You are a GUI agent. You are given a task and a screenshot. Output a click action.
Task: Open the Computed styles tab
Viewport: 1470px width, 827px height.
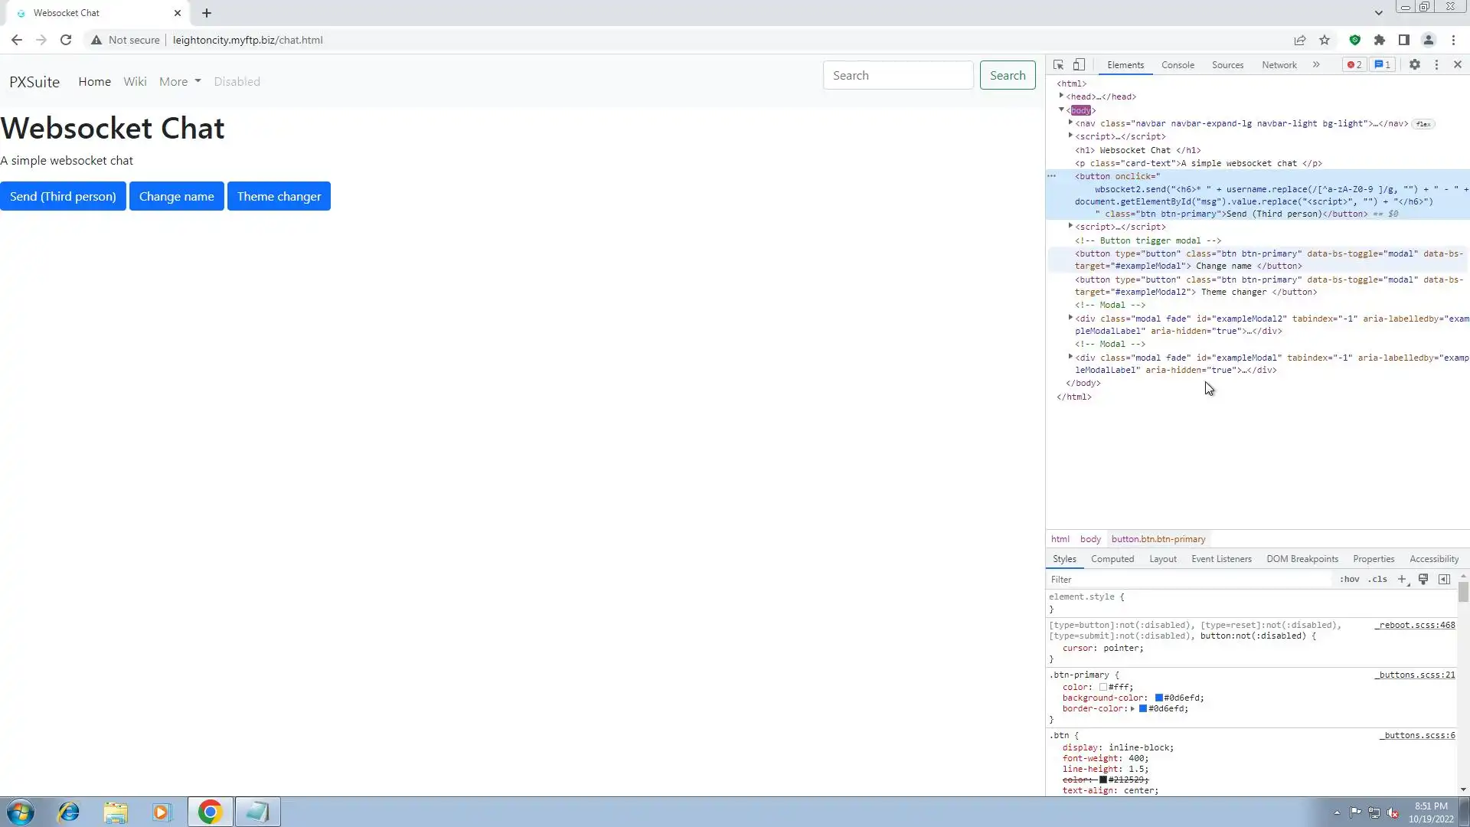(x=1112, y=559)
